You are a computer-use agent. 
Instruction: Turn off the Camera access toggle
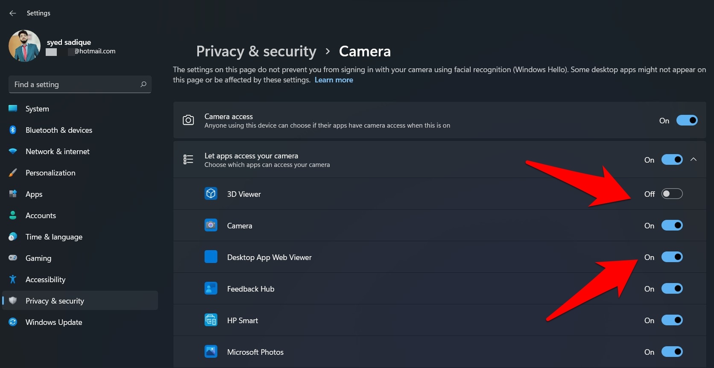pos(687,120)
